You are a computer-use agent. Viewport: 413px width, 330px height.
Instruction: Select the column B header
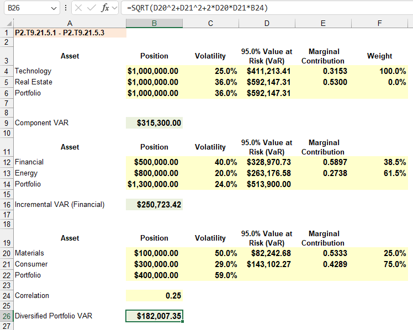pyautogui.click(x=154, y=23)
